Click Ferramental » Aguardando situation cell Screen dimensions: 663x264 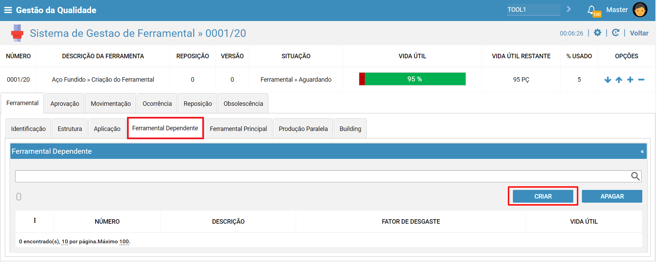click(x=296, y=80)
